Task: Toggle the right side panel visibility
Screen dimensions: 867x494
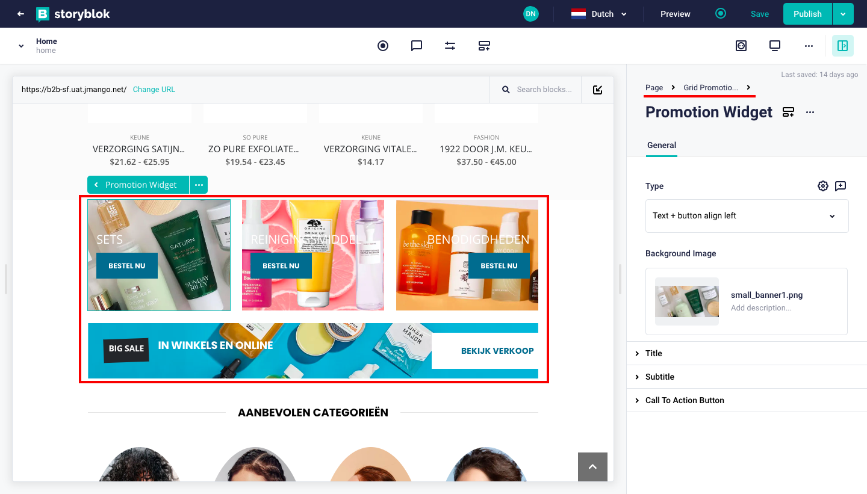Action: point(842,46)
